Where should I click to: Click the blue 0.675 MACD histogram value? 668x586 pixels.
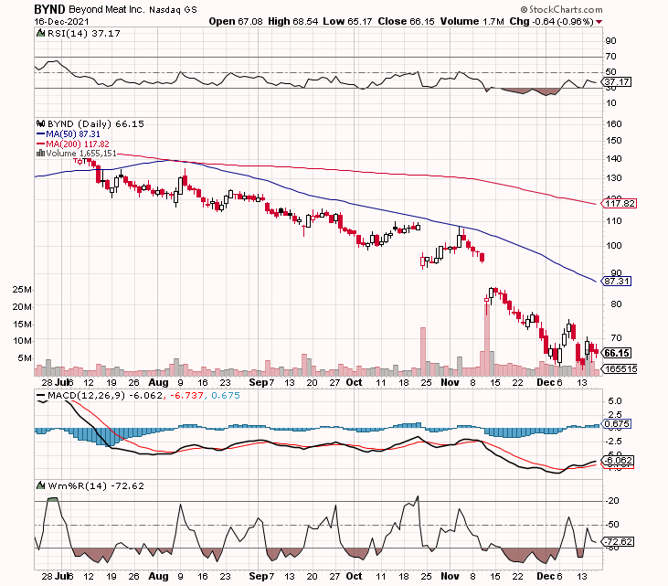click(226, 396)
